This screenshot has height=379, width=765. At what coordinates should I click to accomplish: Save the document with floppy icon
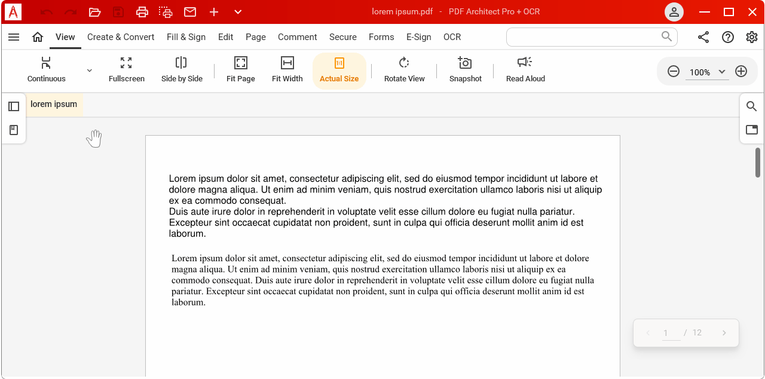(118, 12)
